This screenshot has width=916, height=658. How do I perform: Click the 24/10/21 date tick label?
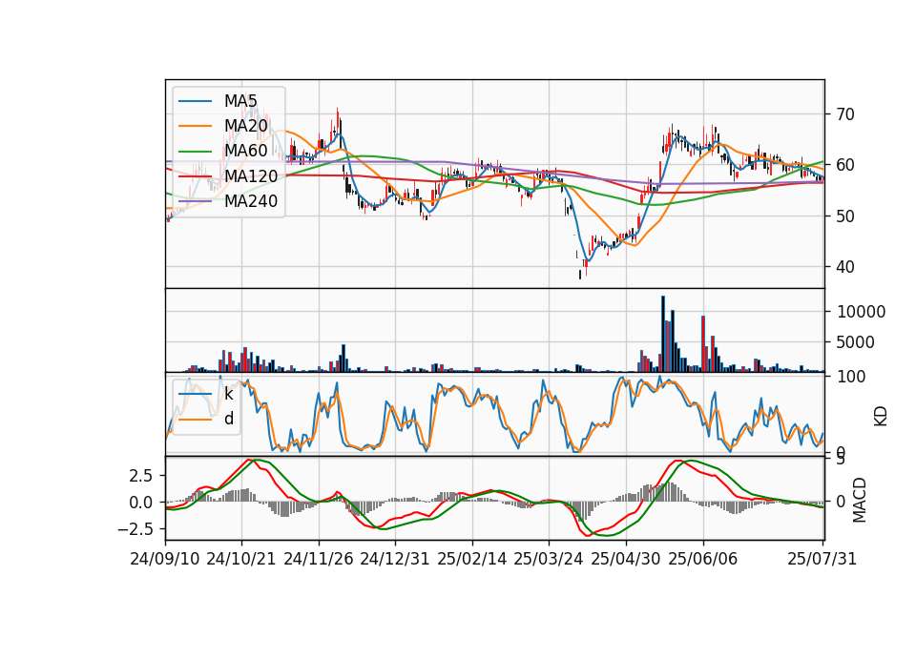(x=241, y=559)
